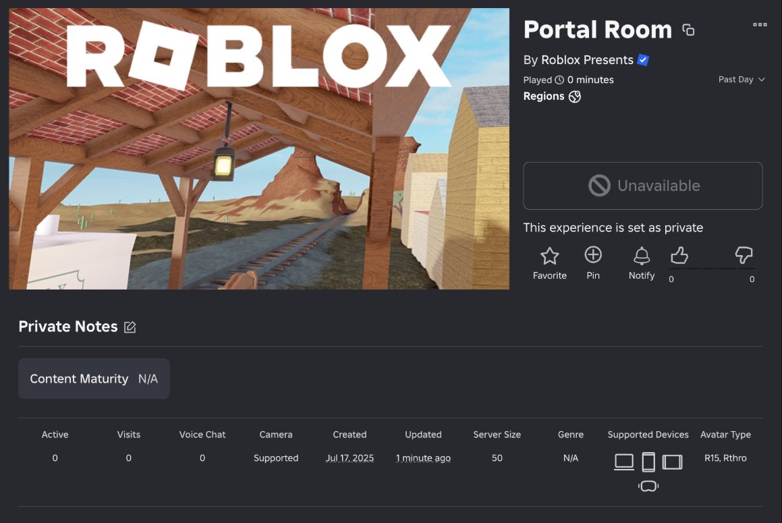Click the clock icon beside Played
The image size is (782, 523).
click(x=559, y=80)
